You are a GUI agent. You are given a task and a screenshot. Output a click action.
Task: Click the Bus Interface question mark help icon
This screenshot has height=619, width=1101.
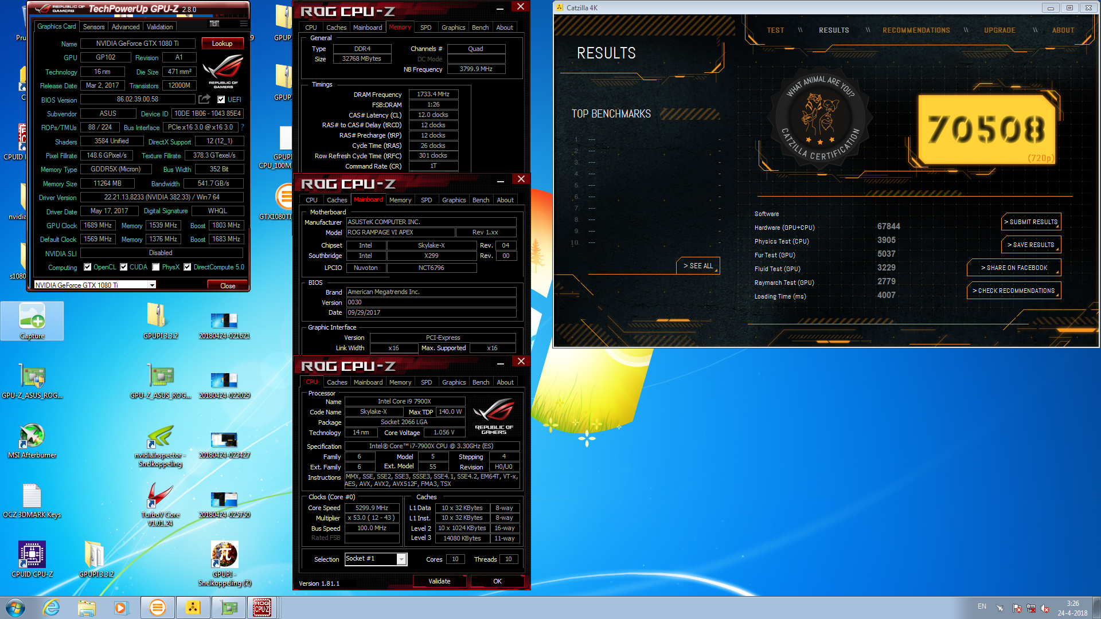pyautogui.click(x=242, y=127)
